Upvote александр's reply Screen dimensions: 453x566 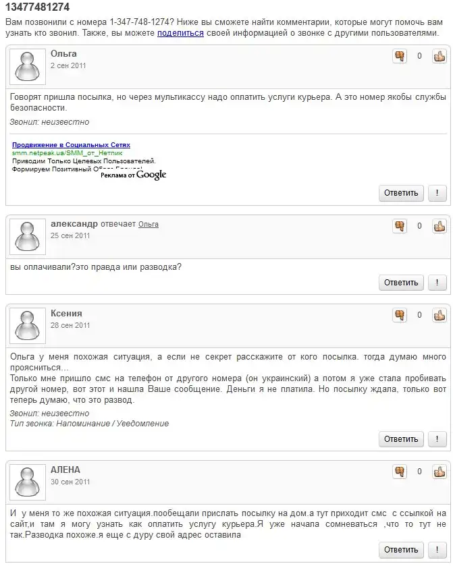point(439,226)
